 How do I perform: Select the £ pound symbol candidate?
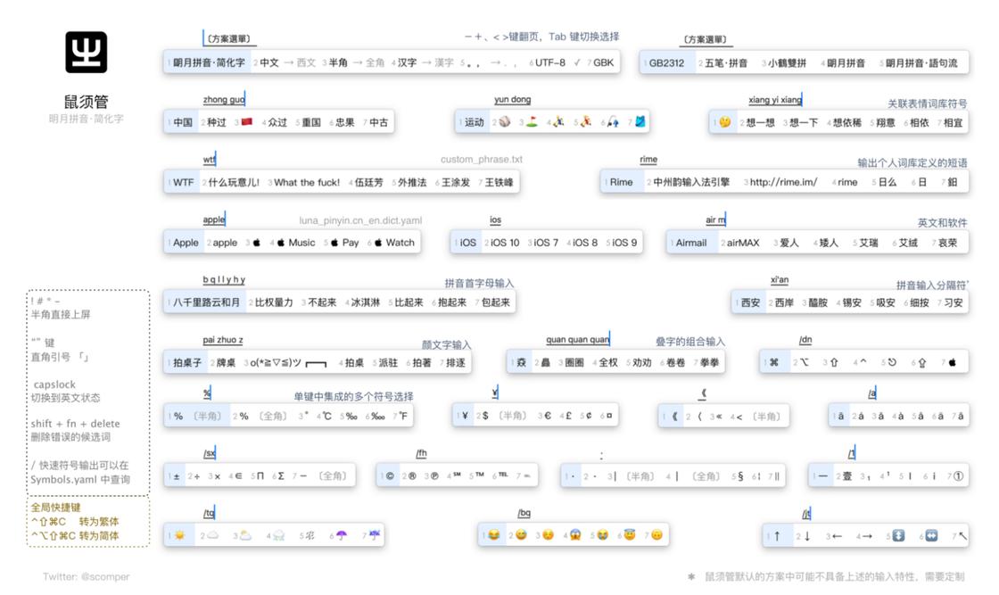point(568,416)
